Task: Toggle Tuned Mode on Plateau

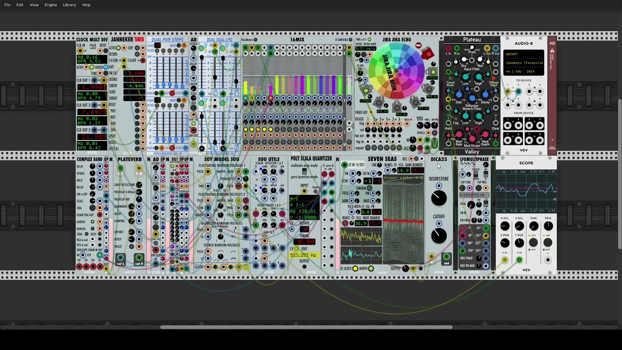Action: (x=450, y=78)
